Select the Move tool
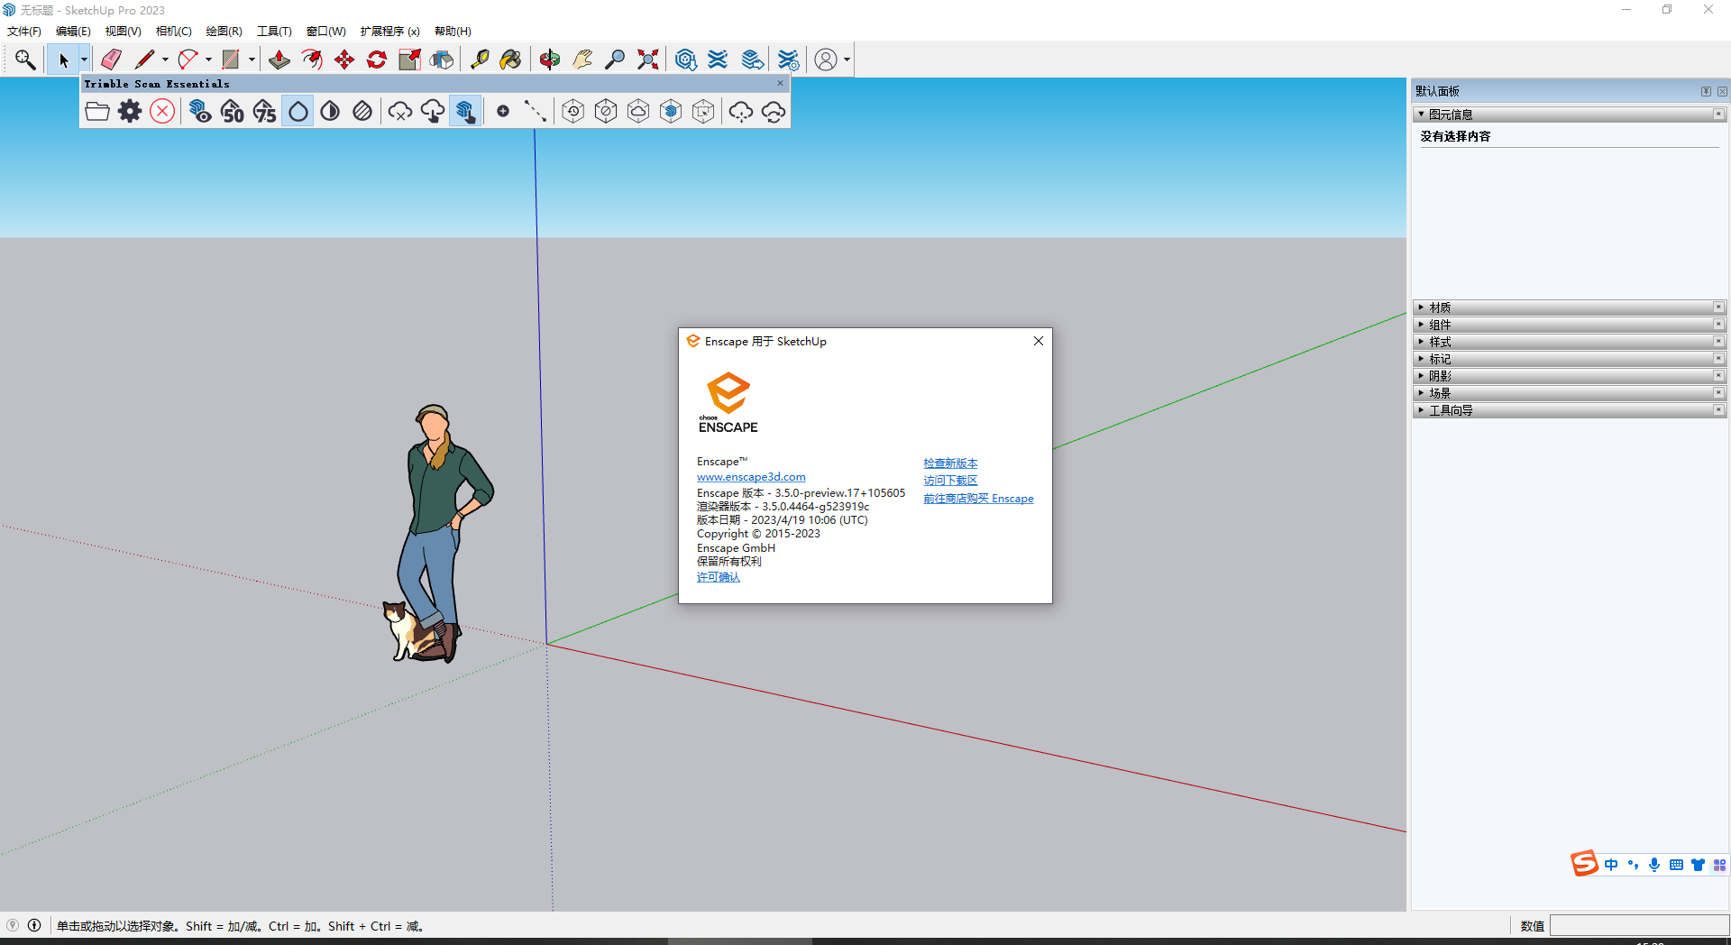 [x=343, y=59]
